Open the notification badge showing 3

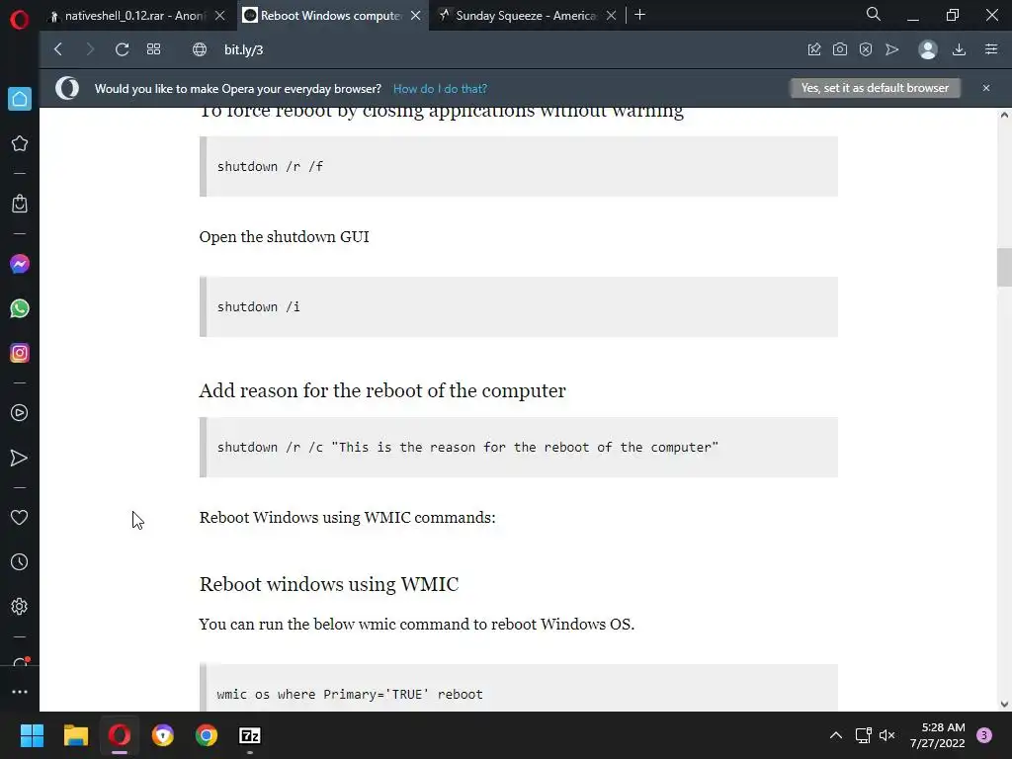tap(984, 735)
